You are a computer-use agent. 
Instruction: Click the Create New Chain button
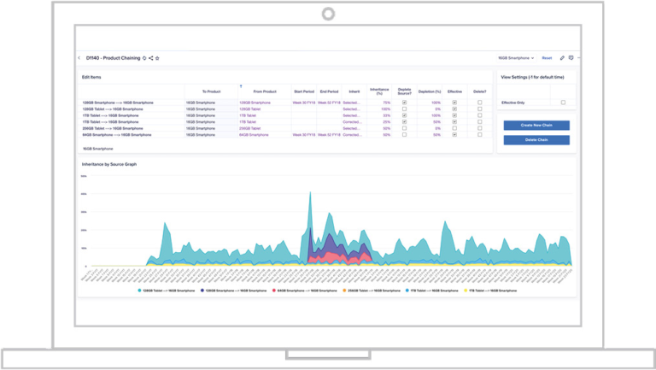[536, 125]
